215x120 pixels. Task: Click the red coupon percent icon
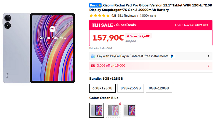93,66
